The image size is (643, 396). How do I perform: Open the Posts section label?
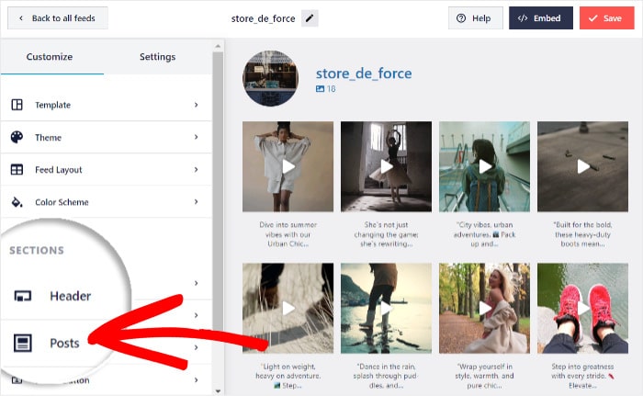pyautogui.click(x=65, y=343)
